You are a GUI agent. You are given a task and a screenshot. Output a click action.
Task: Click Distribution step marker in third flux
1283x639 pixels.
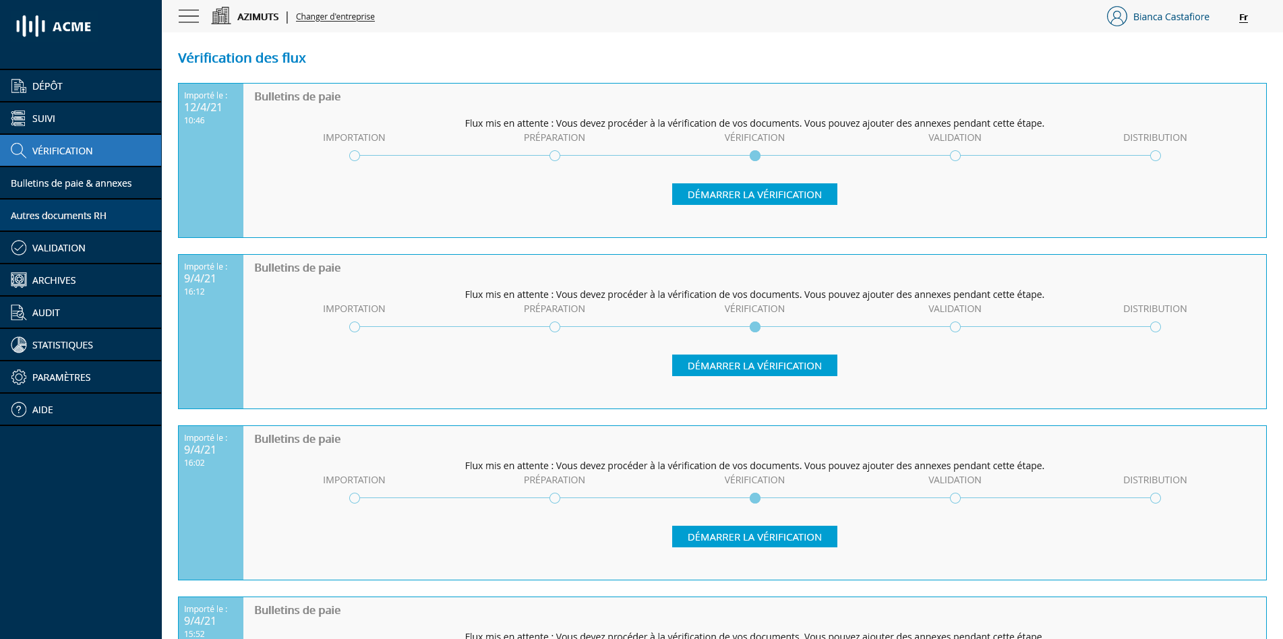click(1156, 498)
